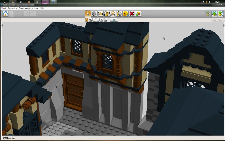Screen dimensions: 225x141
Task: Choose the Hinge Align tool
Action: click(x=107, y=14)
